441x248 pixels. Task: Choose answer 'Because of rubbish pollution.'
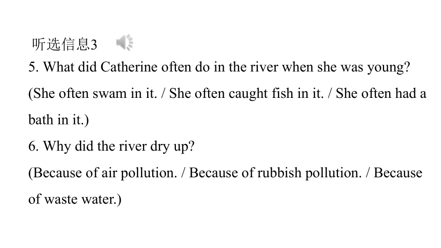[275, 173]
